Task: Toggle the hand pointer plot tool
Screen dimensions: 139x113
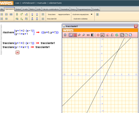Action: [102, 35]
